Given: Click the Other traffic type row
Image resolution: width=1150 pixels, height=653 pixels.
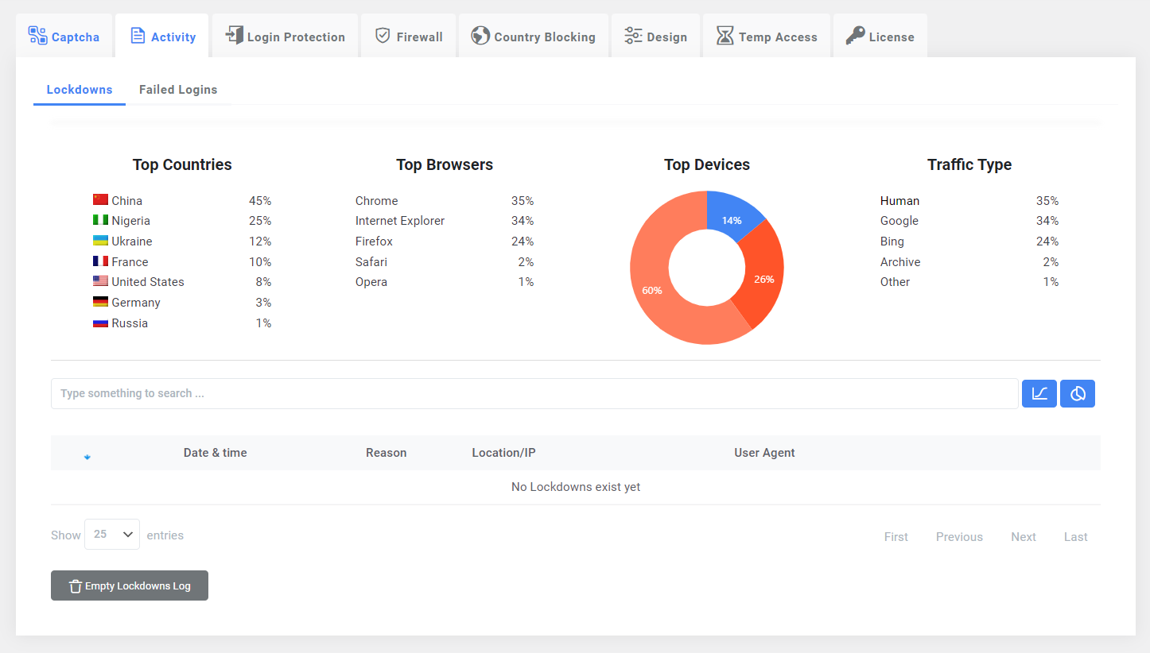Looking at the screenshot, I should click(x=969, y=282).
